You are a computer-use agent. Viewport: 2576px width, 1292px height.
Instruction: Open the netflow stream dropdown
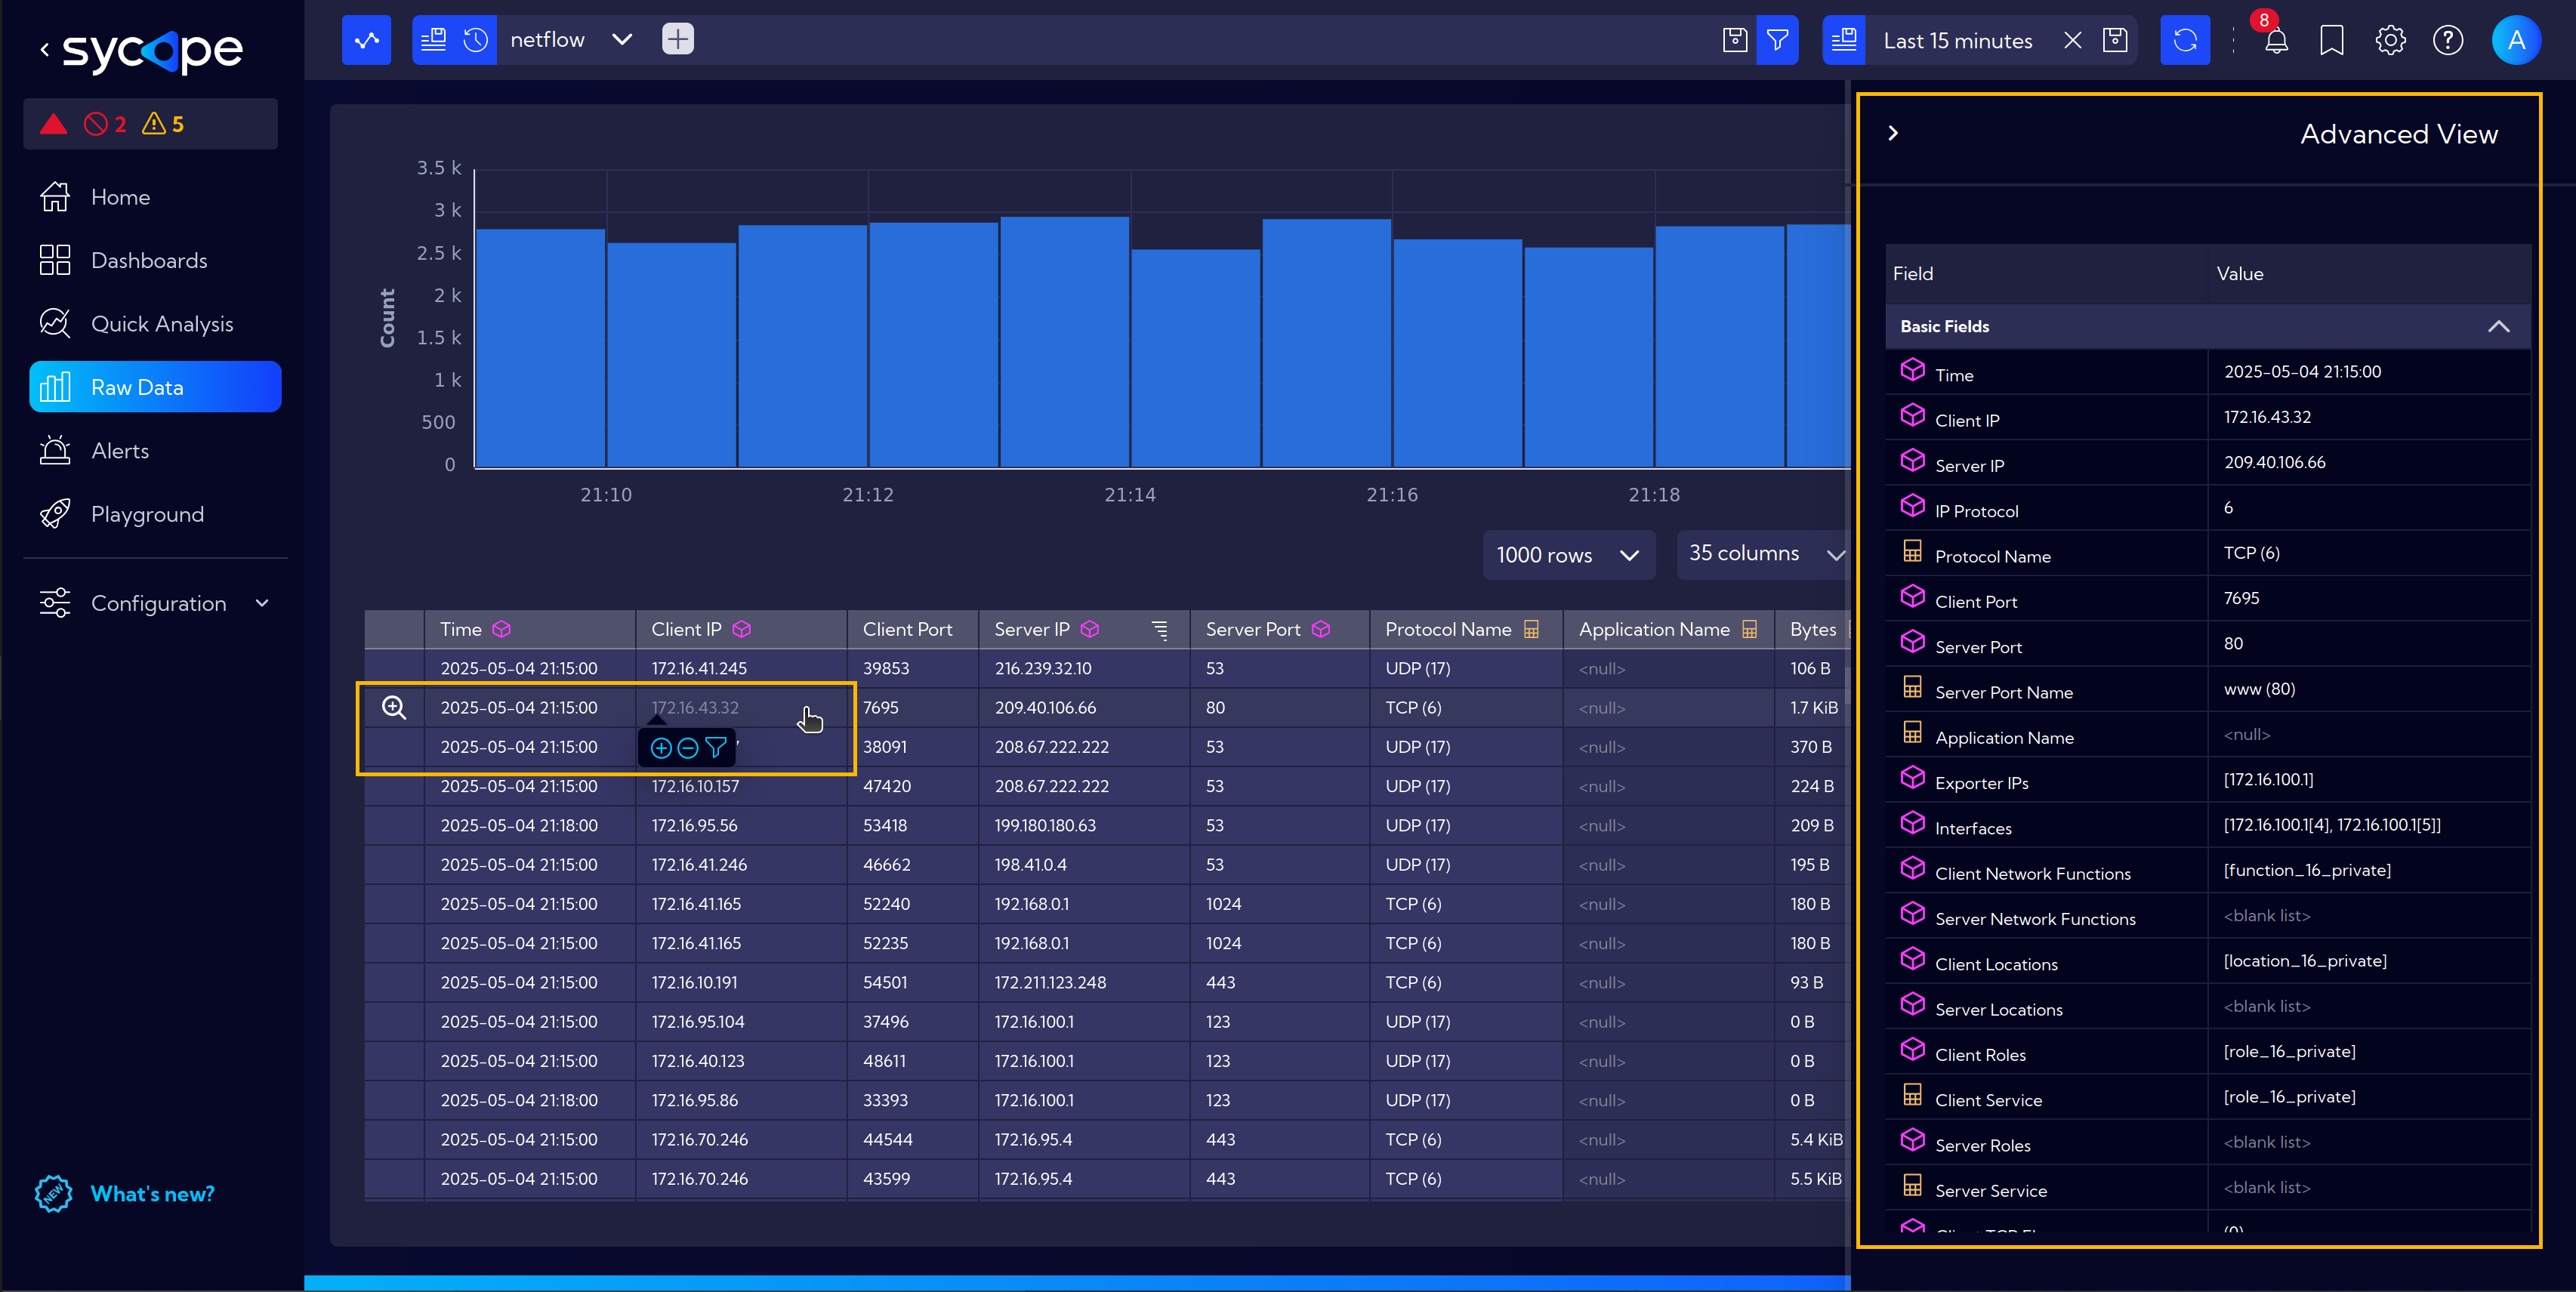click(622, 40)
